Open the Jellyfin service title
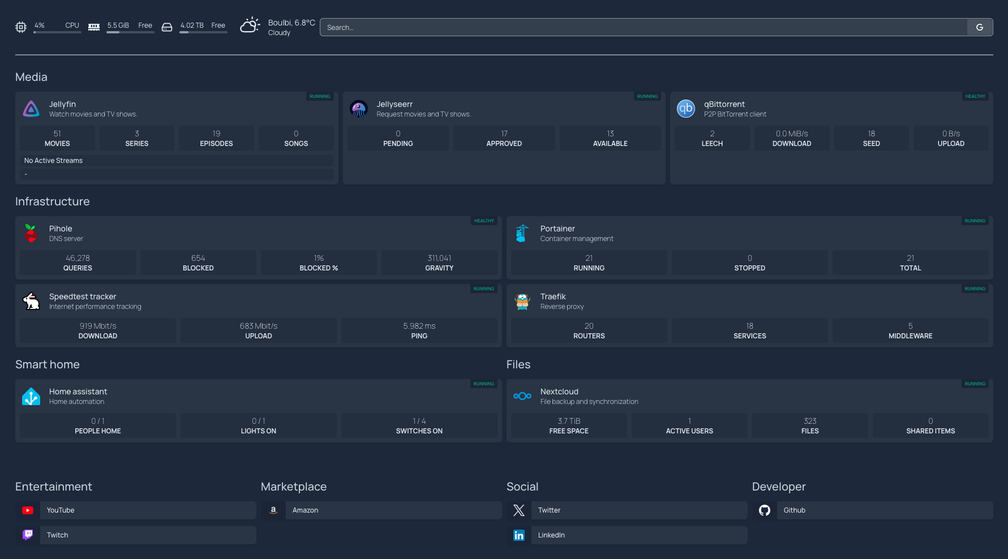This screenshot has height=559, width=1008. coord(62,104)
